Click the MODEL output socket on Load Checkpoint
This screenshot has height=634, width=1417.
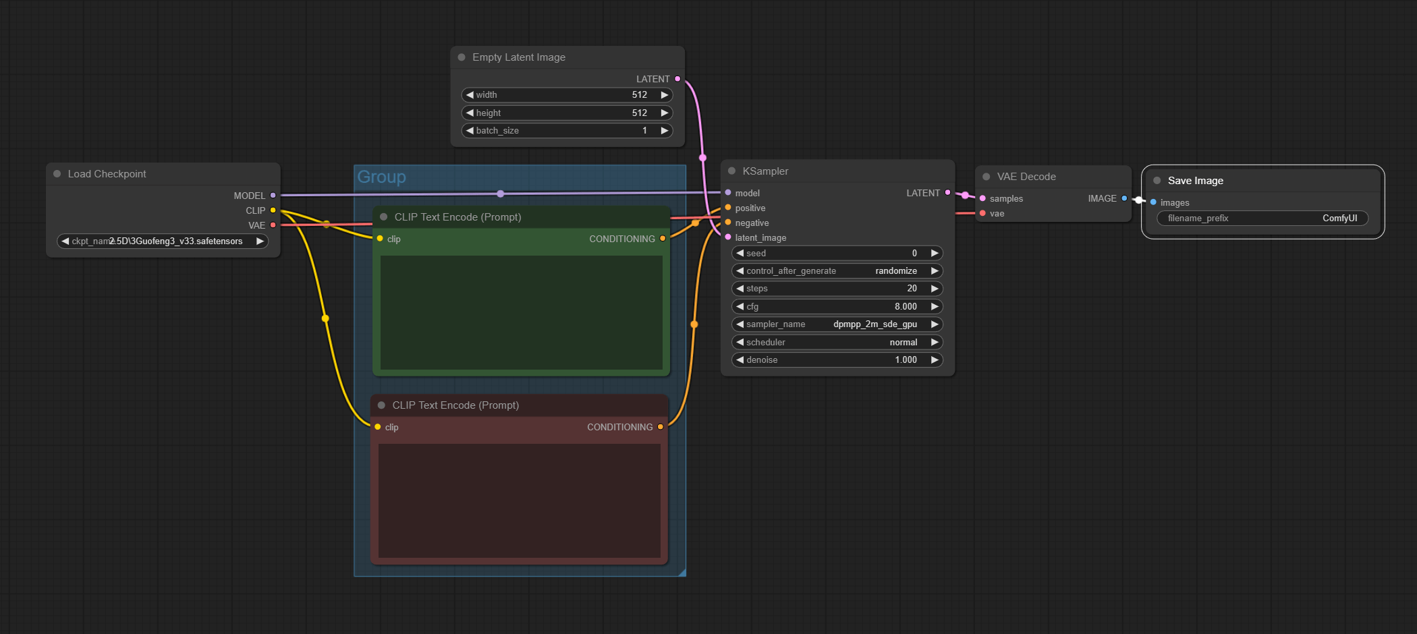coord(273,196)
